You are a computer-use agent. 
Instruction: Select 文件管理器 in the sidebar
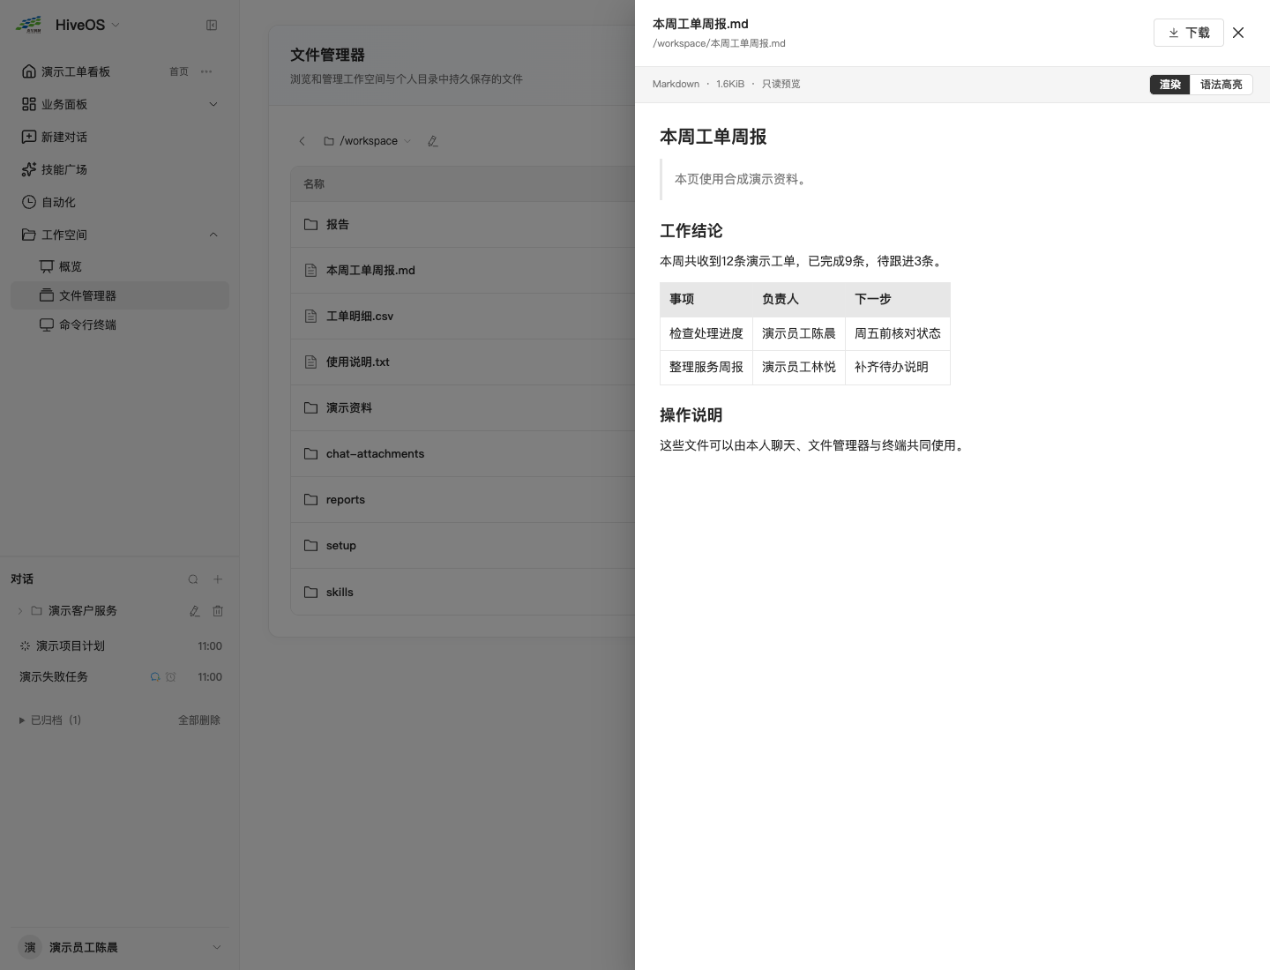(120, 295)
